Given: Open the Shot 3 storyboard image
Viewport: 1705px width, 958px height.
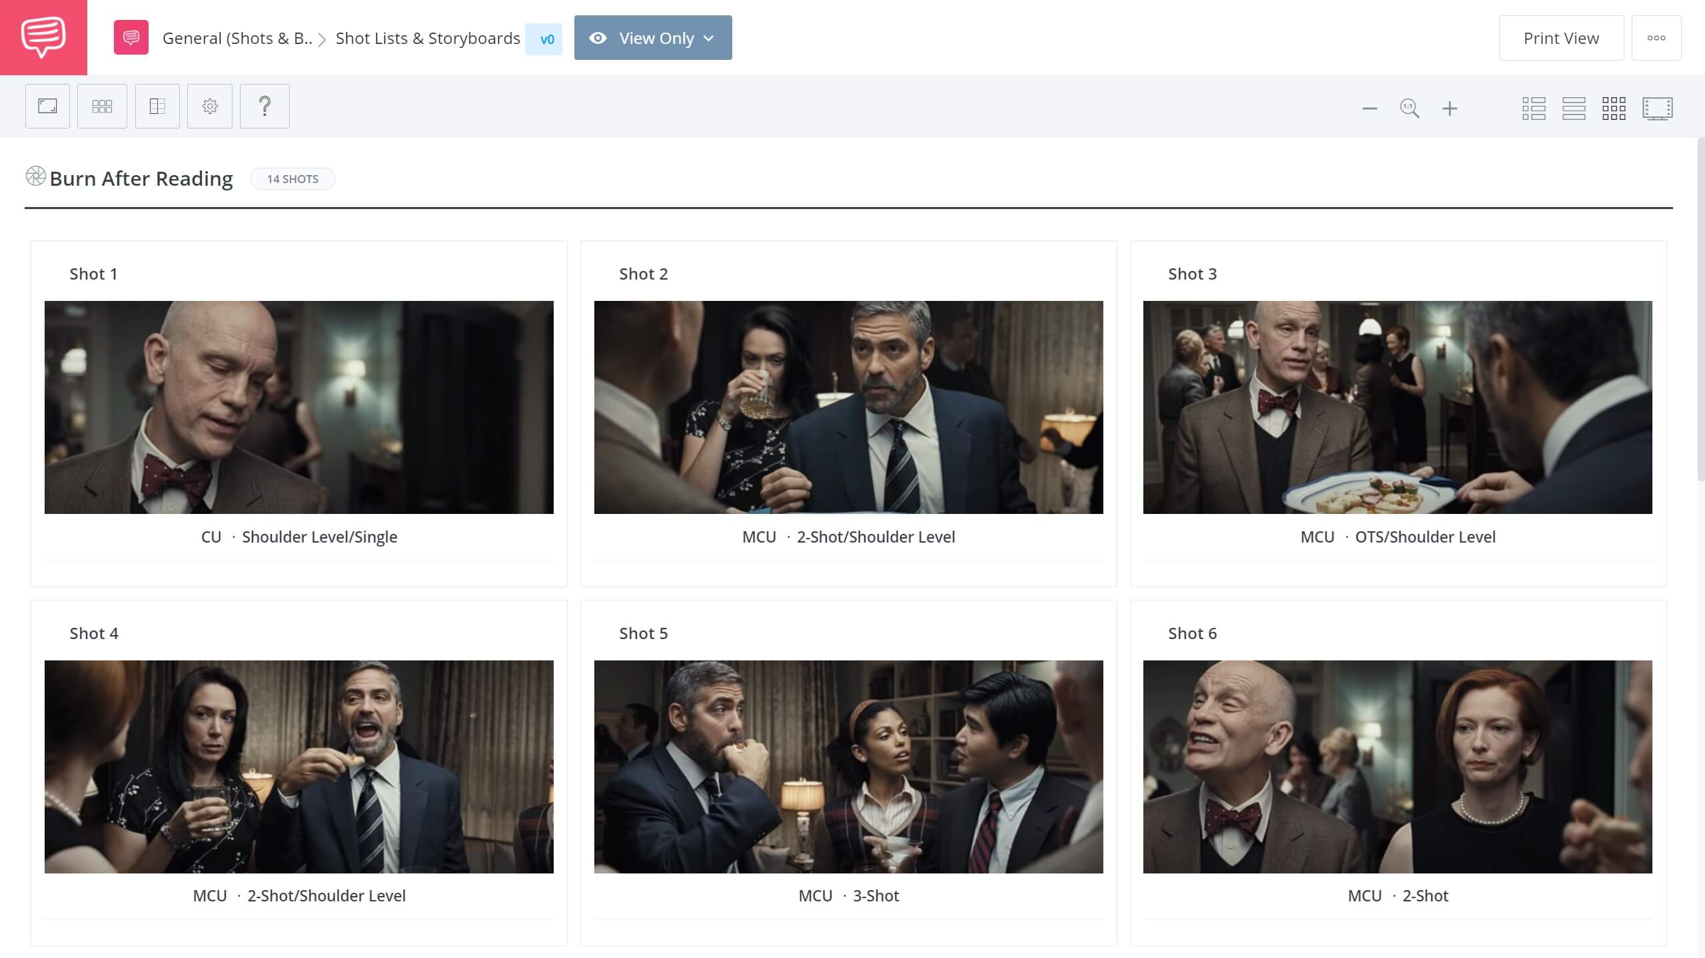Looking at the screenshot, I should coord(1397,407).
